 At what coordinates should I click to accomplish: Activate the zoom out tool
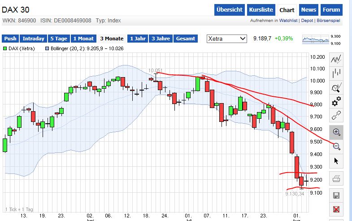coord(336,146)
